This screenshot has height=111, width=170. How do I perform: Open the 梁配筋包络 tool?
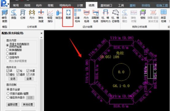point(95,16)
